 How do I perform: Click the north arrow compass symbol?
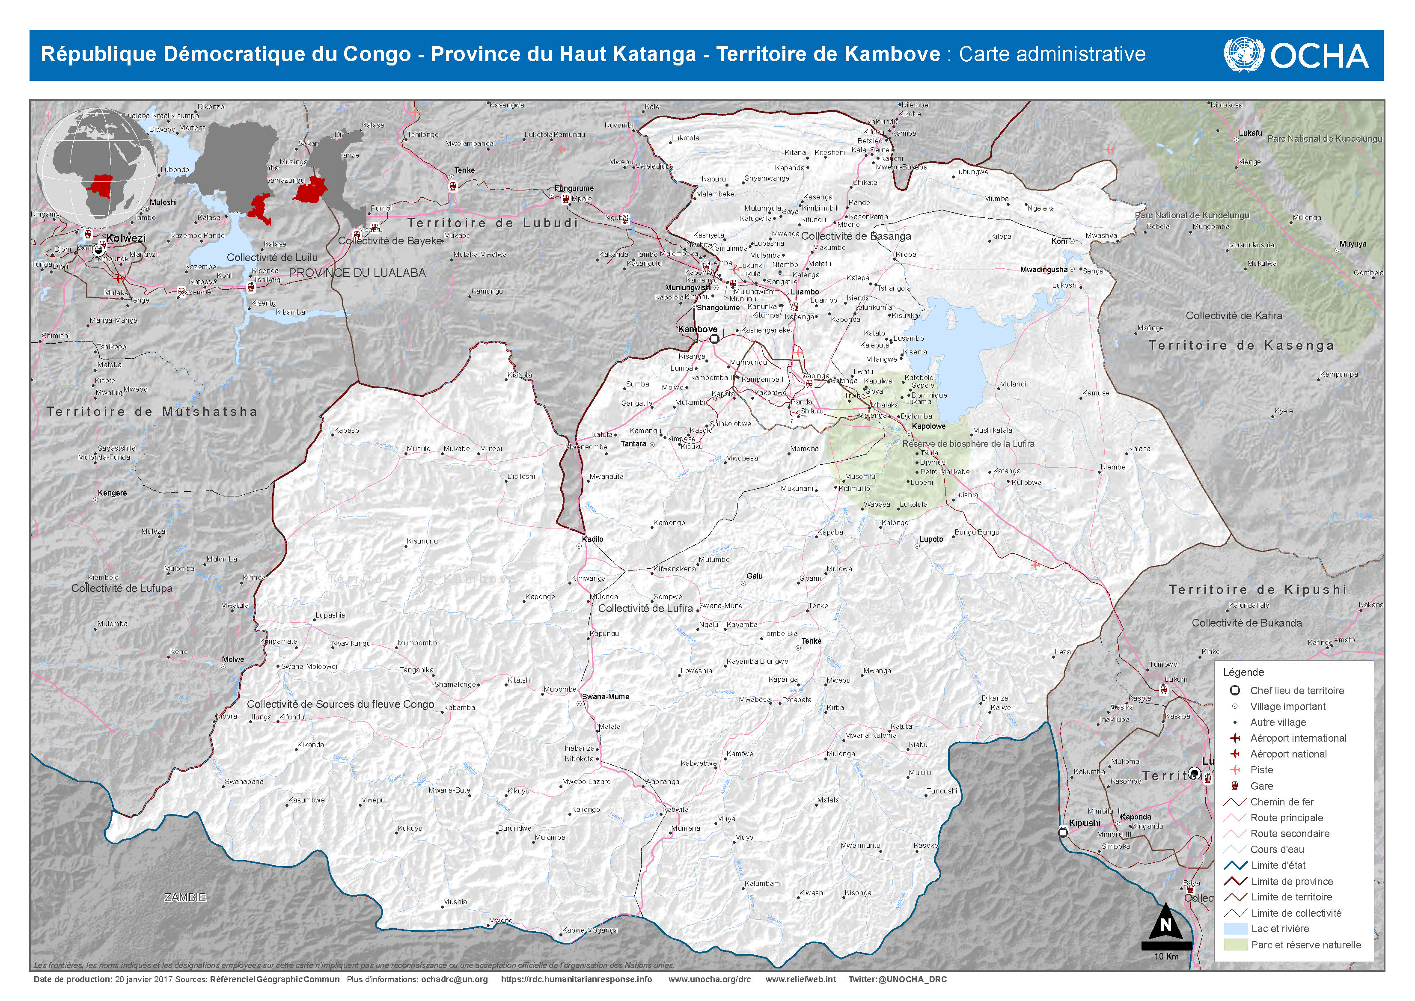click(1165, 924)
